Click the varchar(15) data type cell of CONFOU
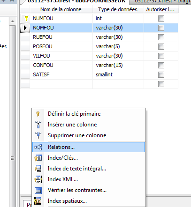Viewport: 191px width, 207px height. (118, 65)
